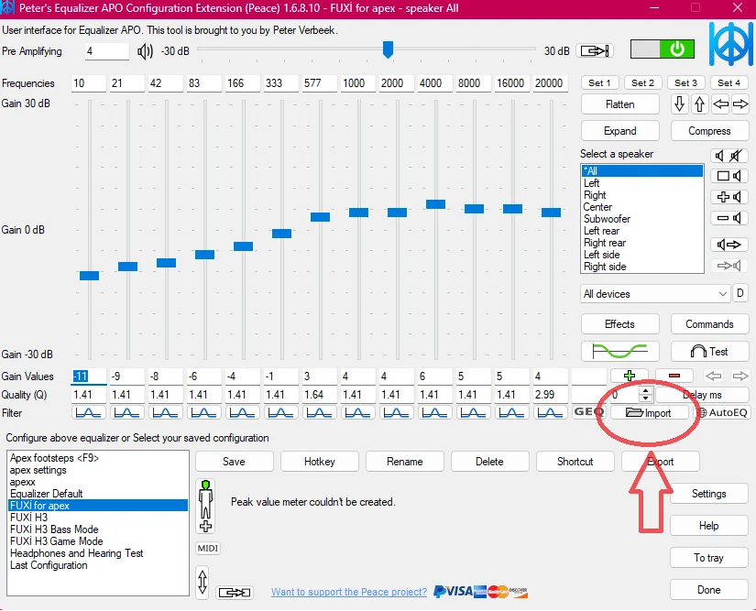This screenshot has width=756, height=611.
Task: Open the AutoEQ option
Action: [x=722, y=412]
